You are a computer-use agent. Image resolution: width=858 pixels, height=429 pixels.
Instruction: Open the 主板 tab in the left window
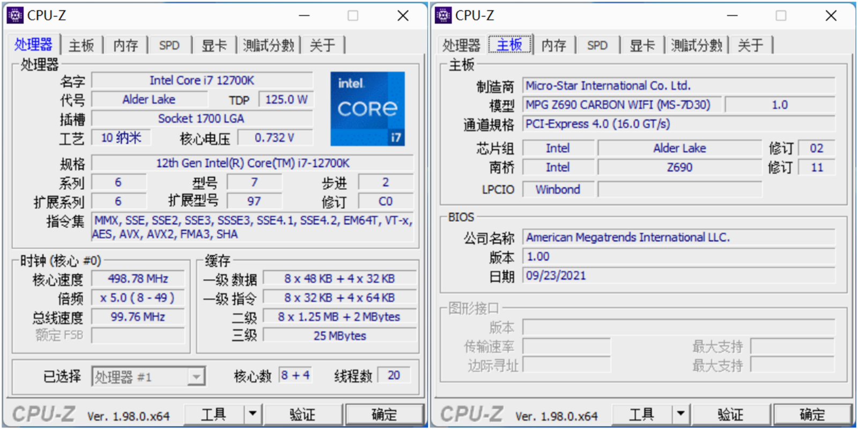tap(82, 46)
